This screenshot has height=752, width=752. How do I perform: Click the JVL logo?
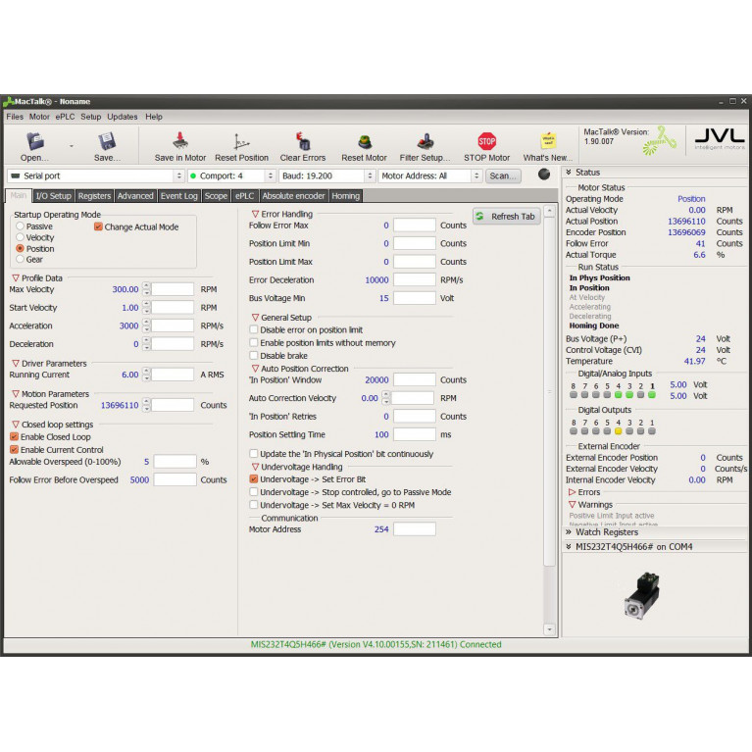[720, 139]
